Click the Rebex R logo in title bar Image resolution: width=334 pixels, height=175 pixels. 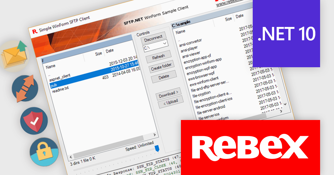pos(35,31)
